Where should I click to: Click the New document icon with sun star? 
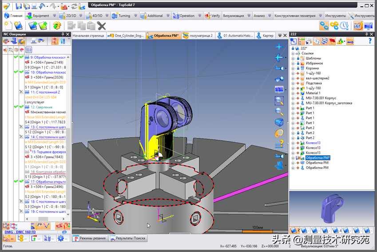[8, 25]
